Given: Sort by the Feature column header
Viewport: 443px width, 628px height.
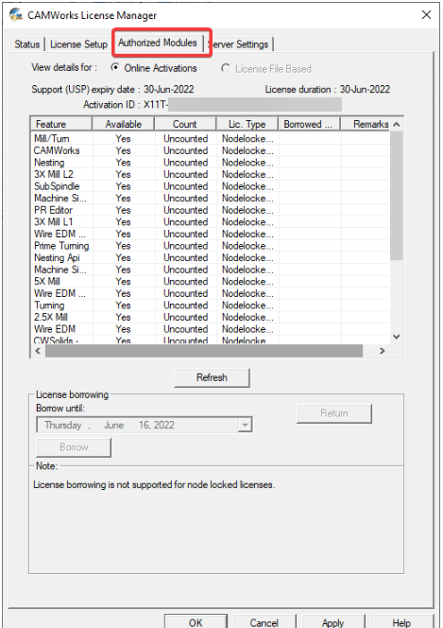Looking at the screenshot, I should coord(61,124).
